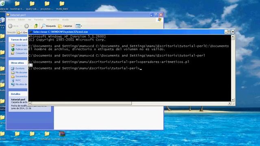Click the Windows flag logo in Explorer
260x146 pixels.
[x=159, y=20]
